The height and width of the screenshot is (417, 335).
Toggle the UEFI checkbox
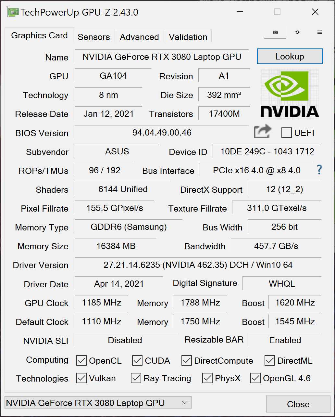pyautogui.click(x=286, y=133)
